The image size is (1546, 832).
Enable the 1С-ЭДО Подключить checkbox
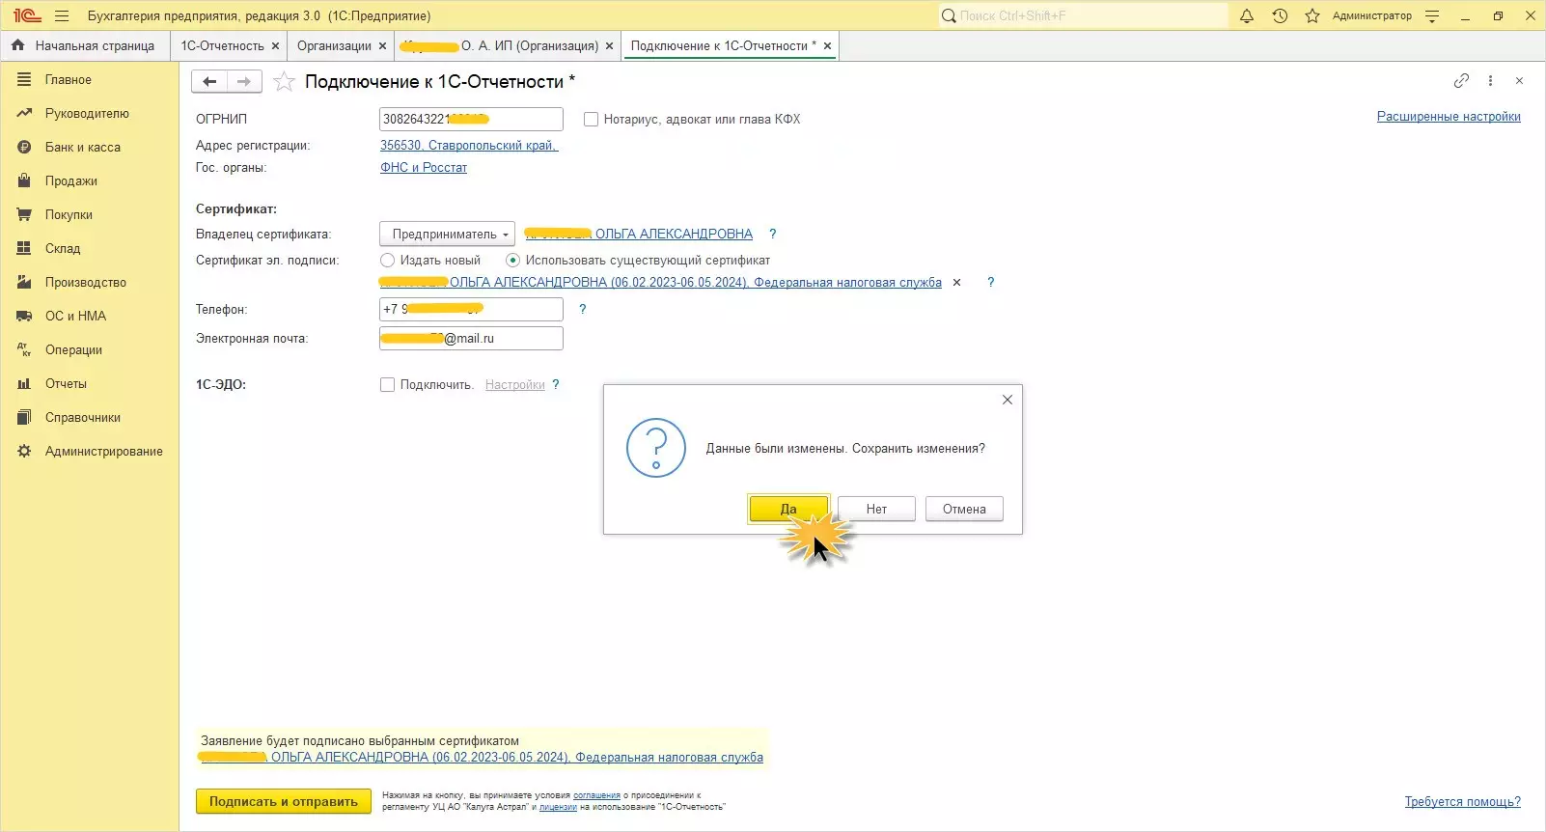(387, 385)
